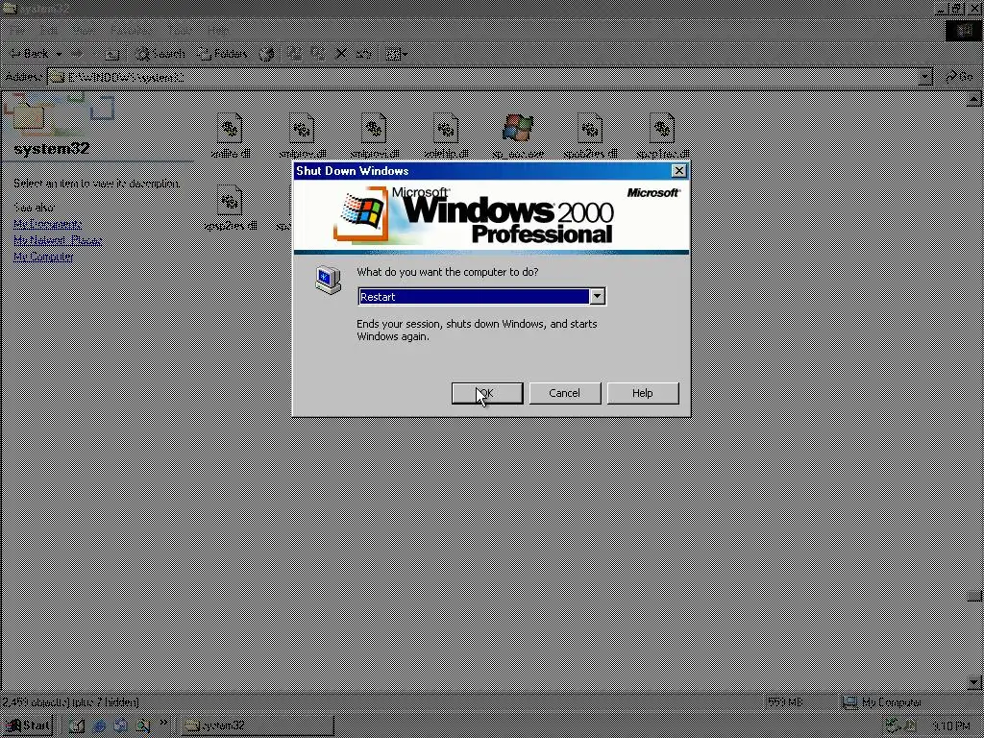Image resolution: width=984 pixels, height=738 pixels.
Task: Select the xmlprovi.dll file icon
Action: (x=374, y=128)
